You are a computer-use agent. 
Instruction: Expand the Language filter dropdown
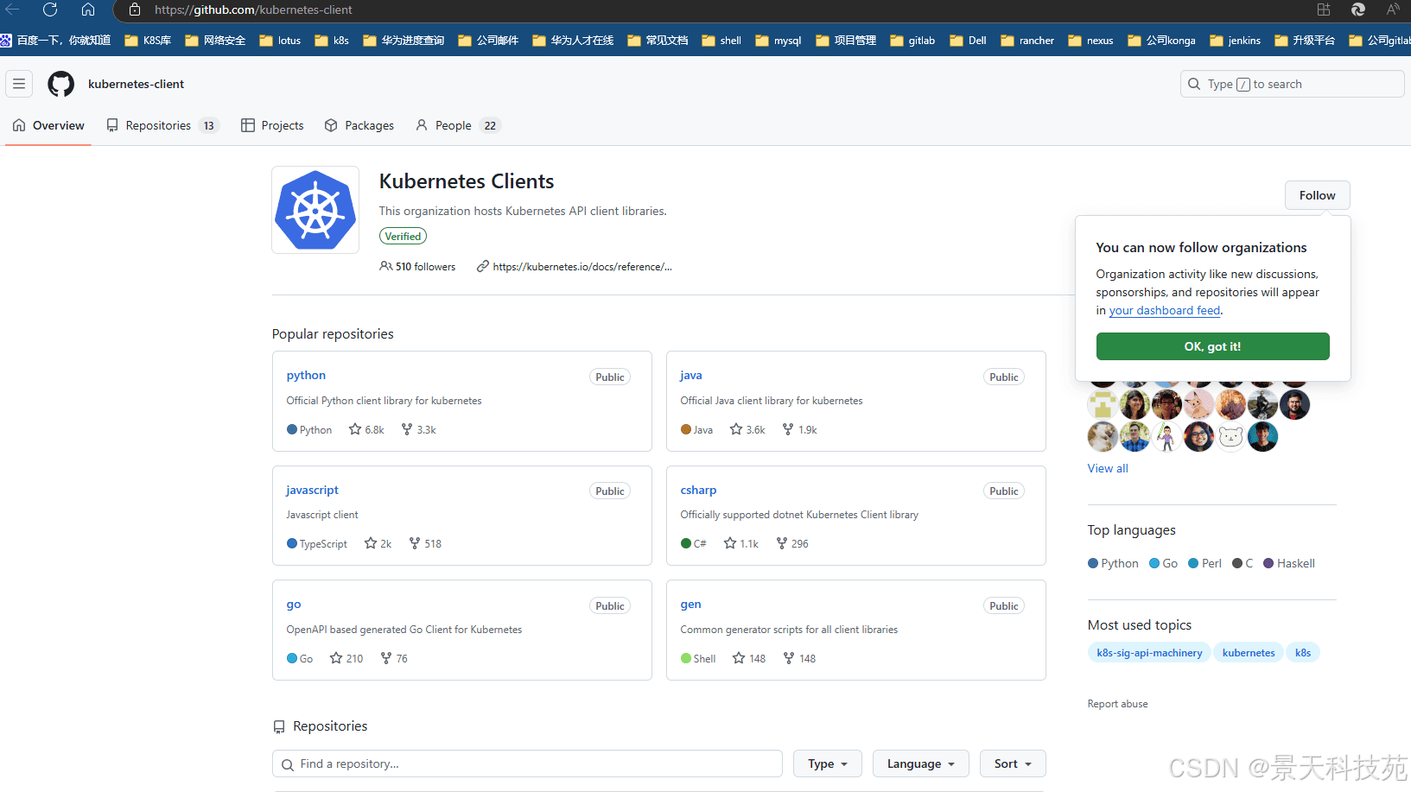920,763
